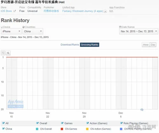
Task: Click the calendar icon next to Date Range
Action: coord(120,27)
